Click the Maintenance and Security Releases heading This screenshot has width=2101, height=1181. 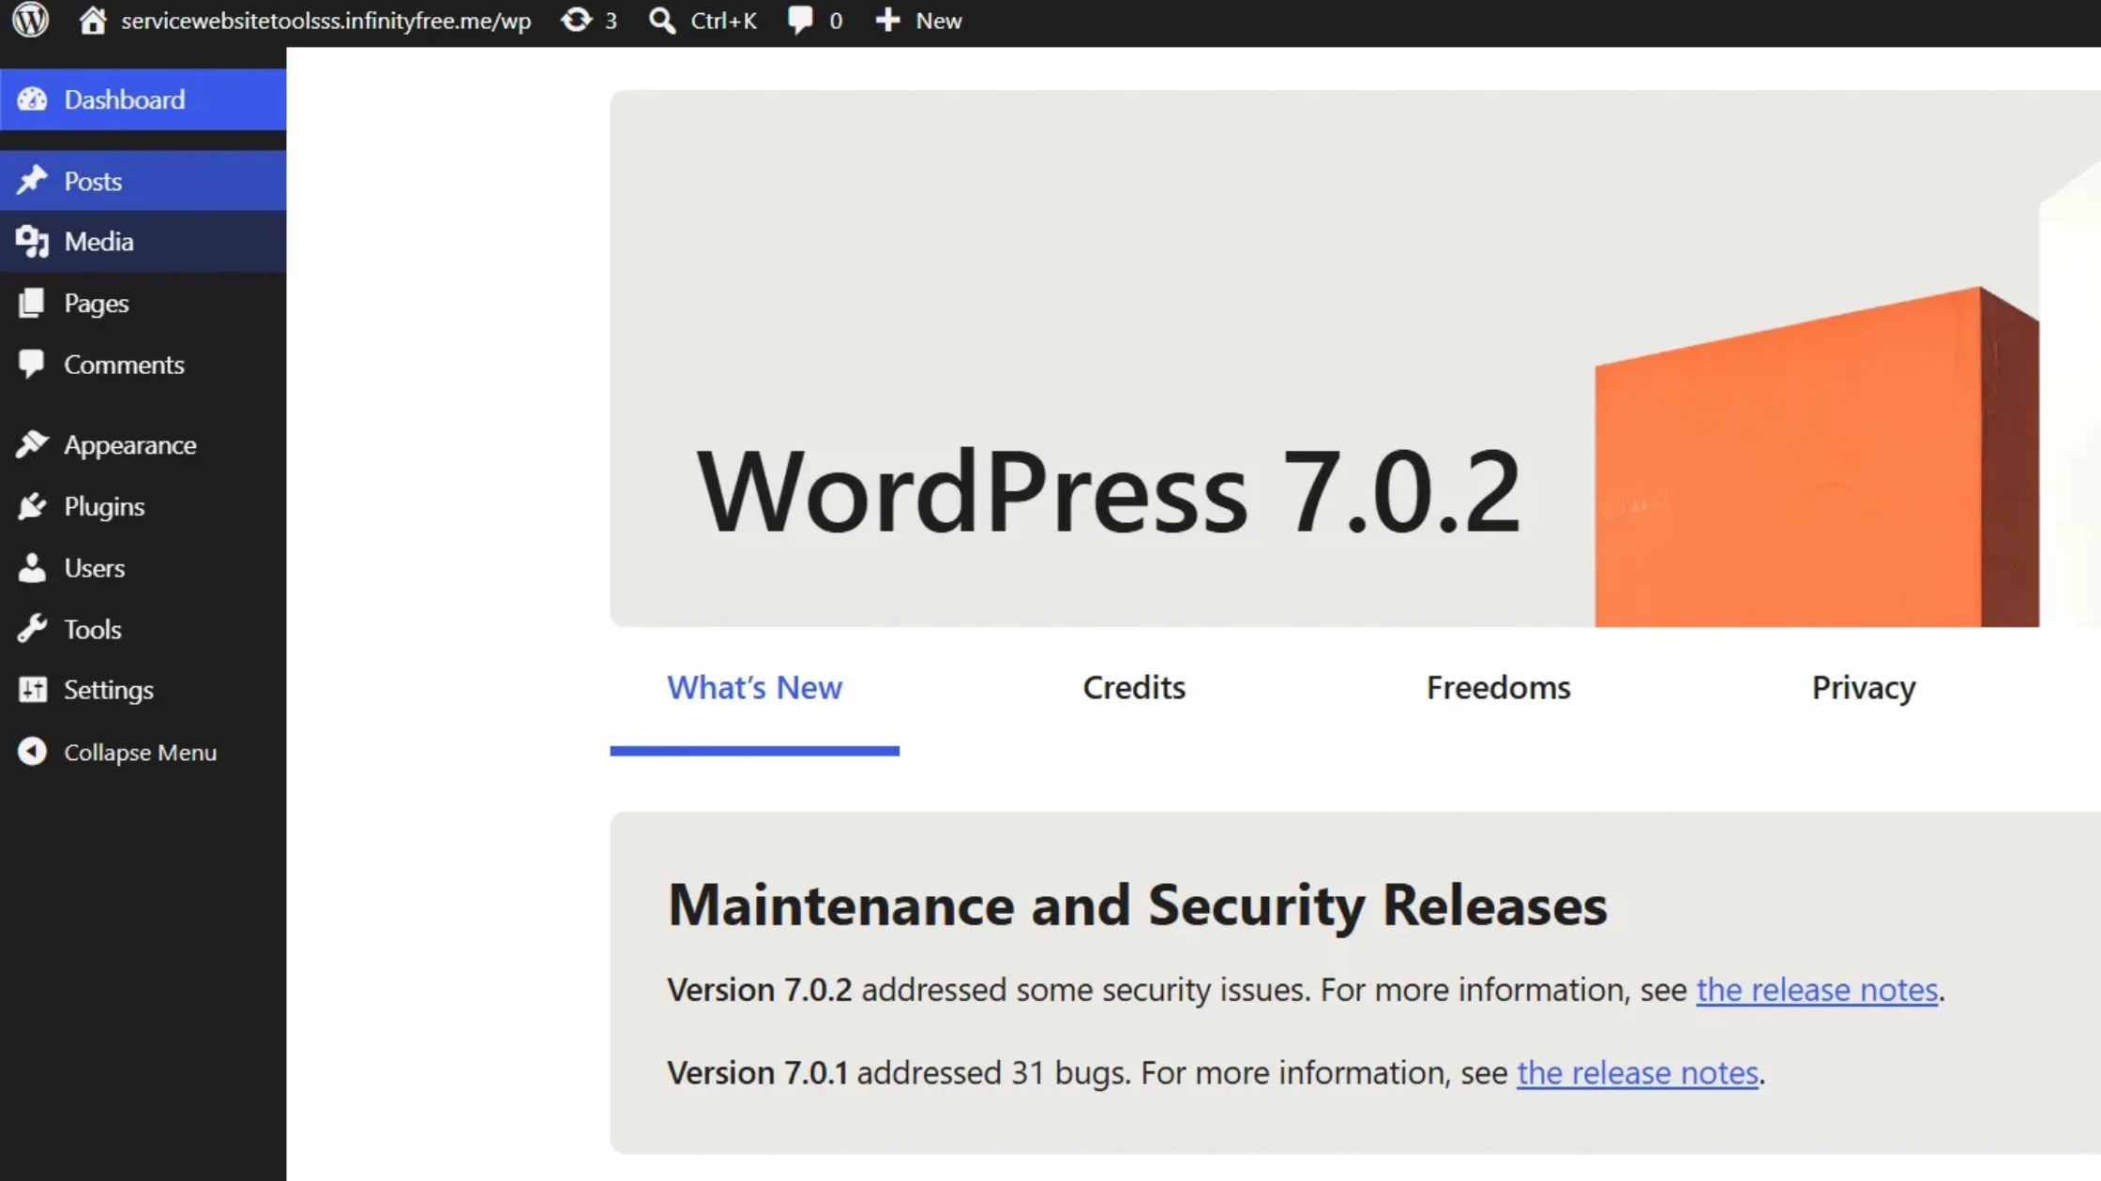click(x=1137, y=905)
